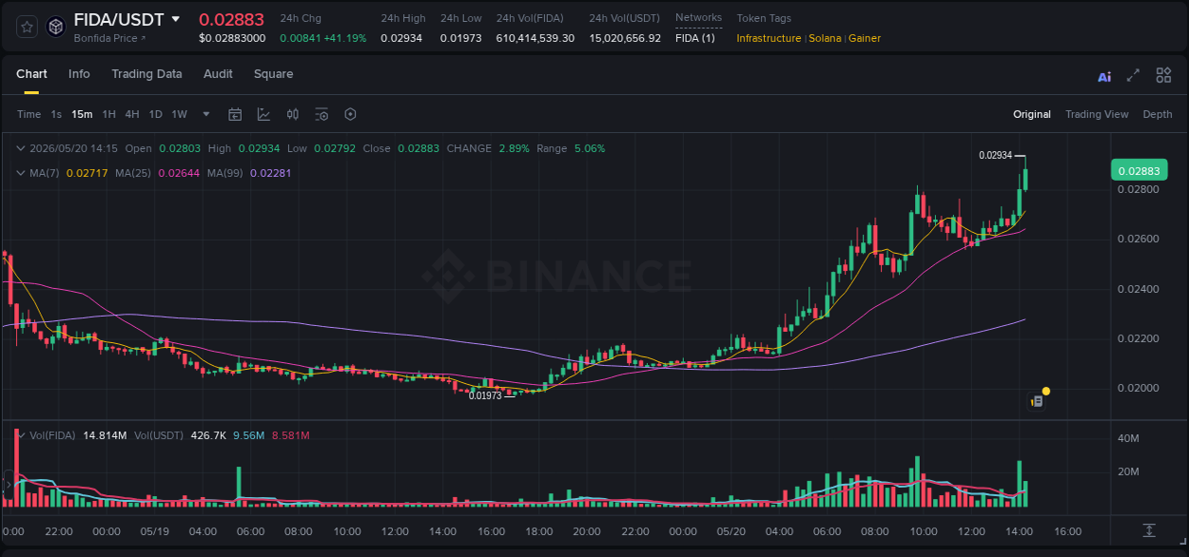This screenshot has height=557, width=1189.
Task: Switch to the Info tab
Action: [79, 74]
